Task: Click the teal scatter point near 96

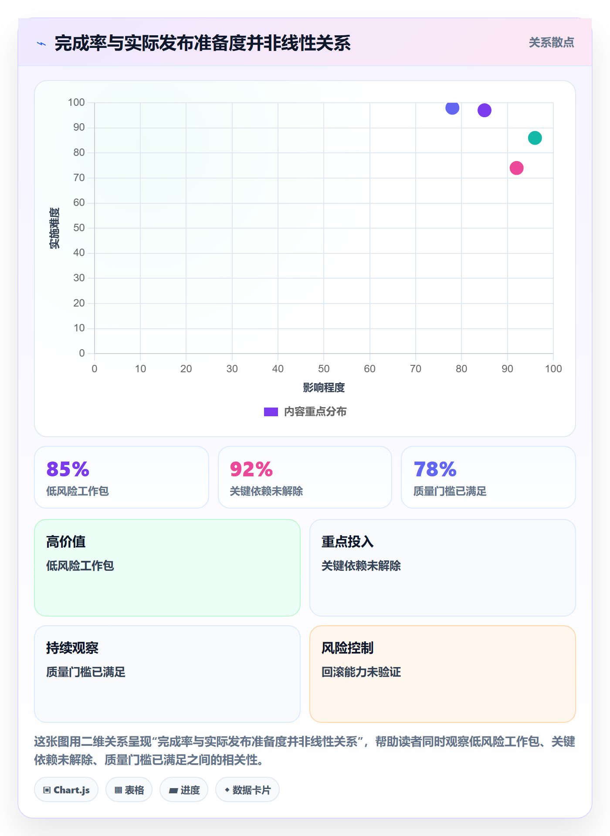Action: (x=535, y=138)
